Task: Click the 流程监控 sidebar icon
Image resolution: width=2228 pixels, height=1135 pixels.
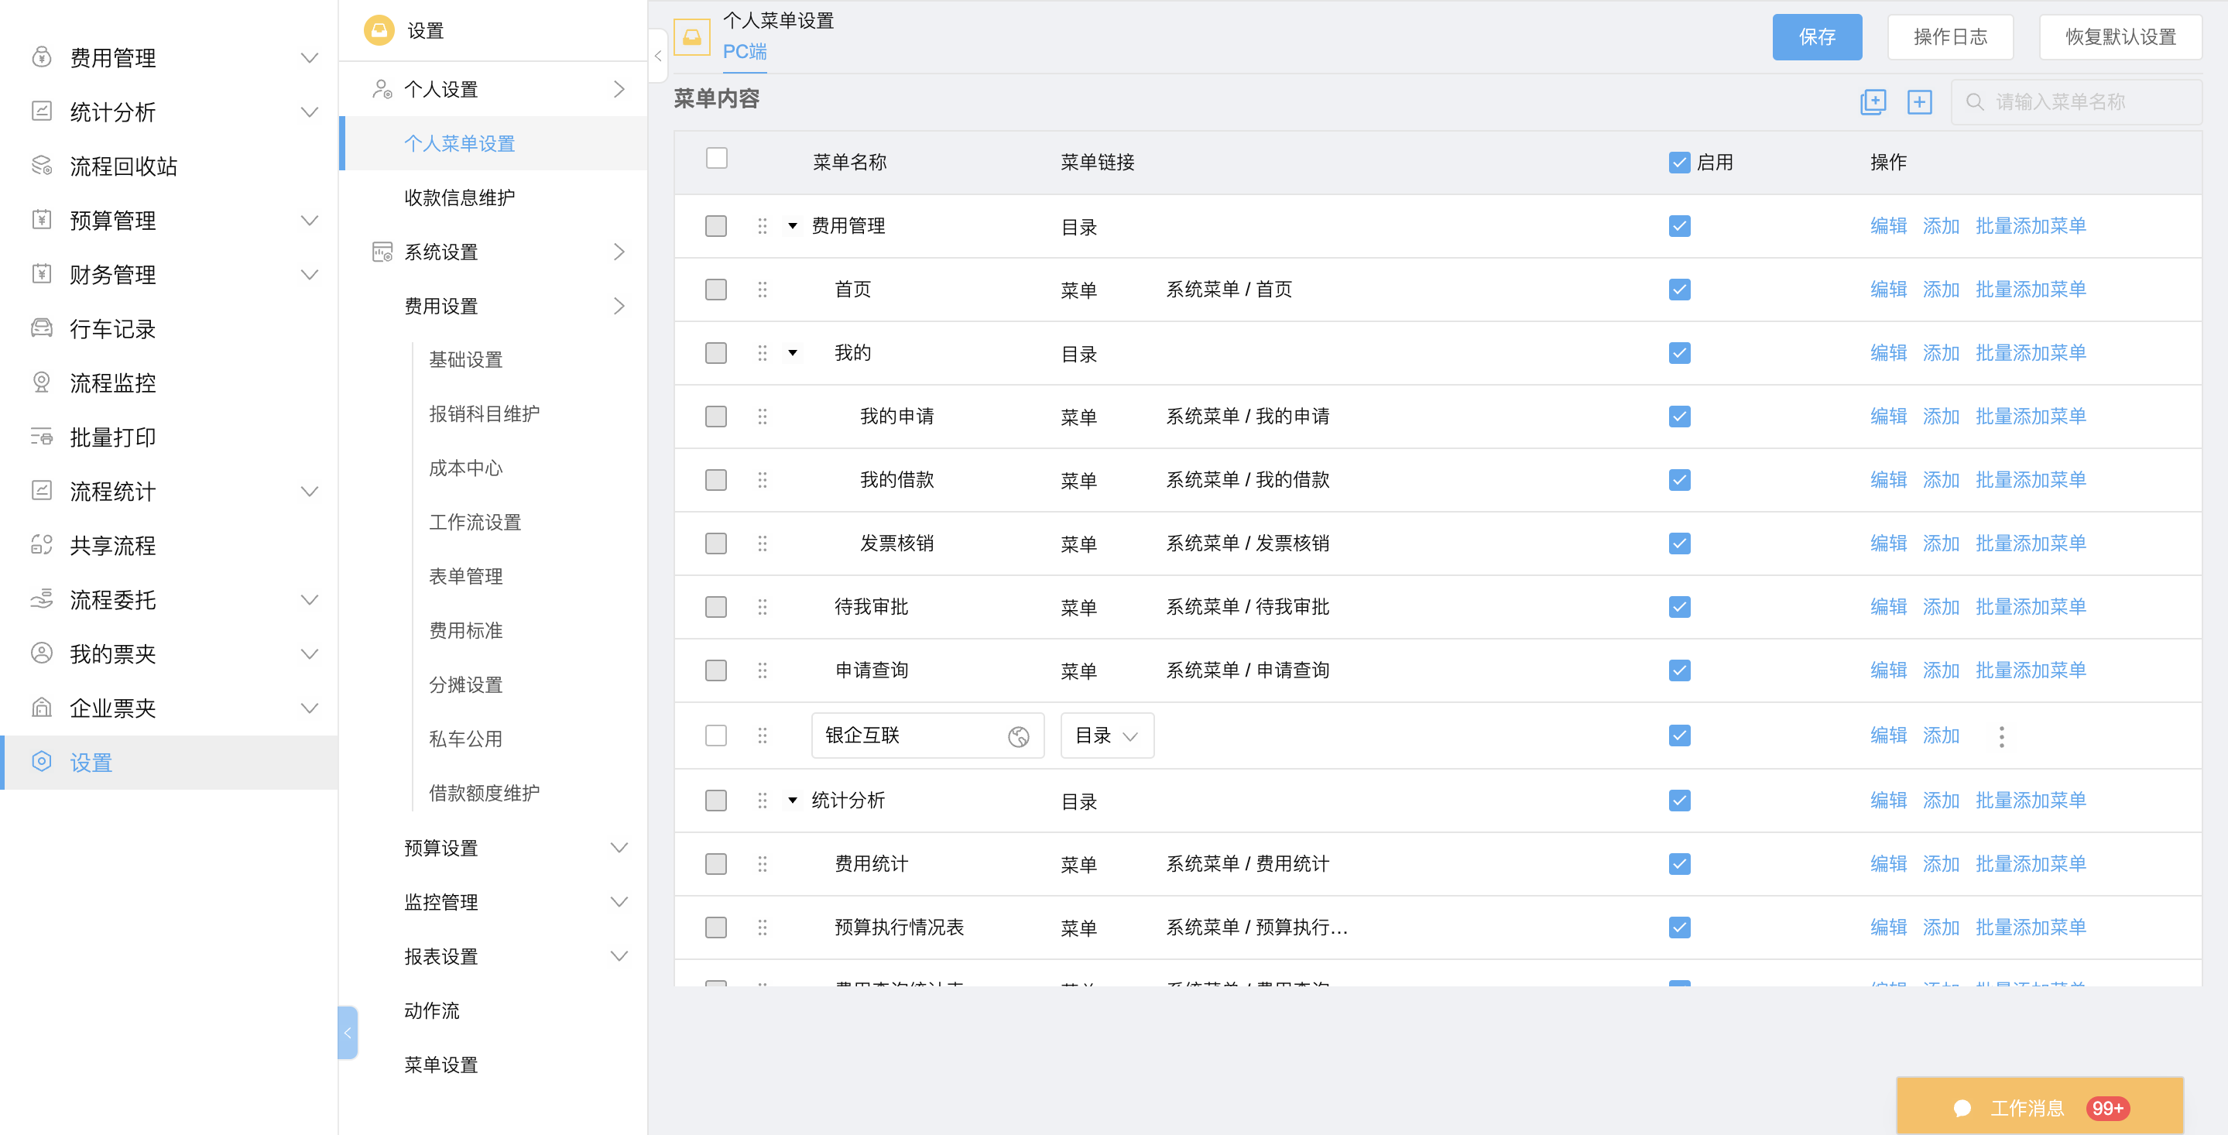Action: [42, 382]
